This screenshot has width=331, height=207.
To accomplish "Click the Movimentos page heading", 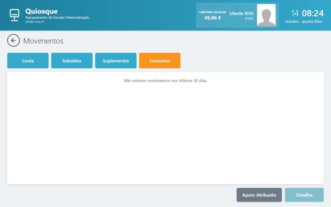I will click(x=43, y=41).
